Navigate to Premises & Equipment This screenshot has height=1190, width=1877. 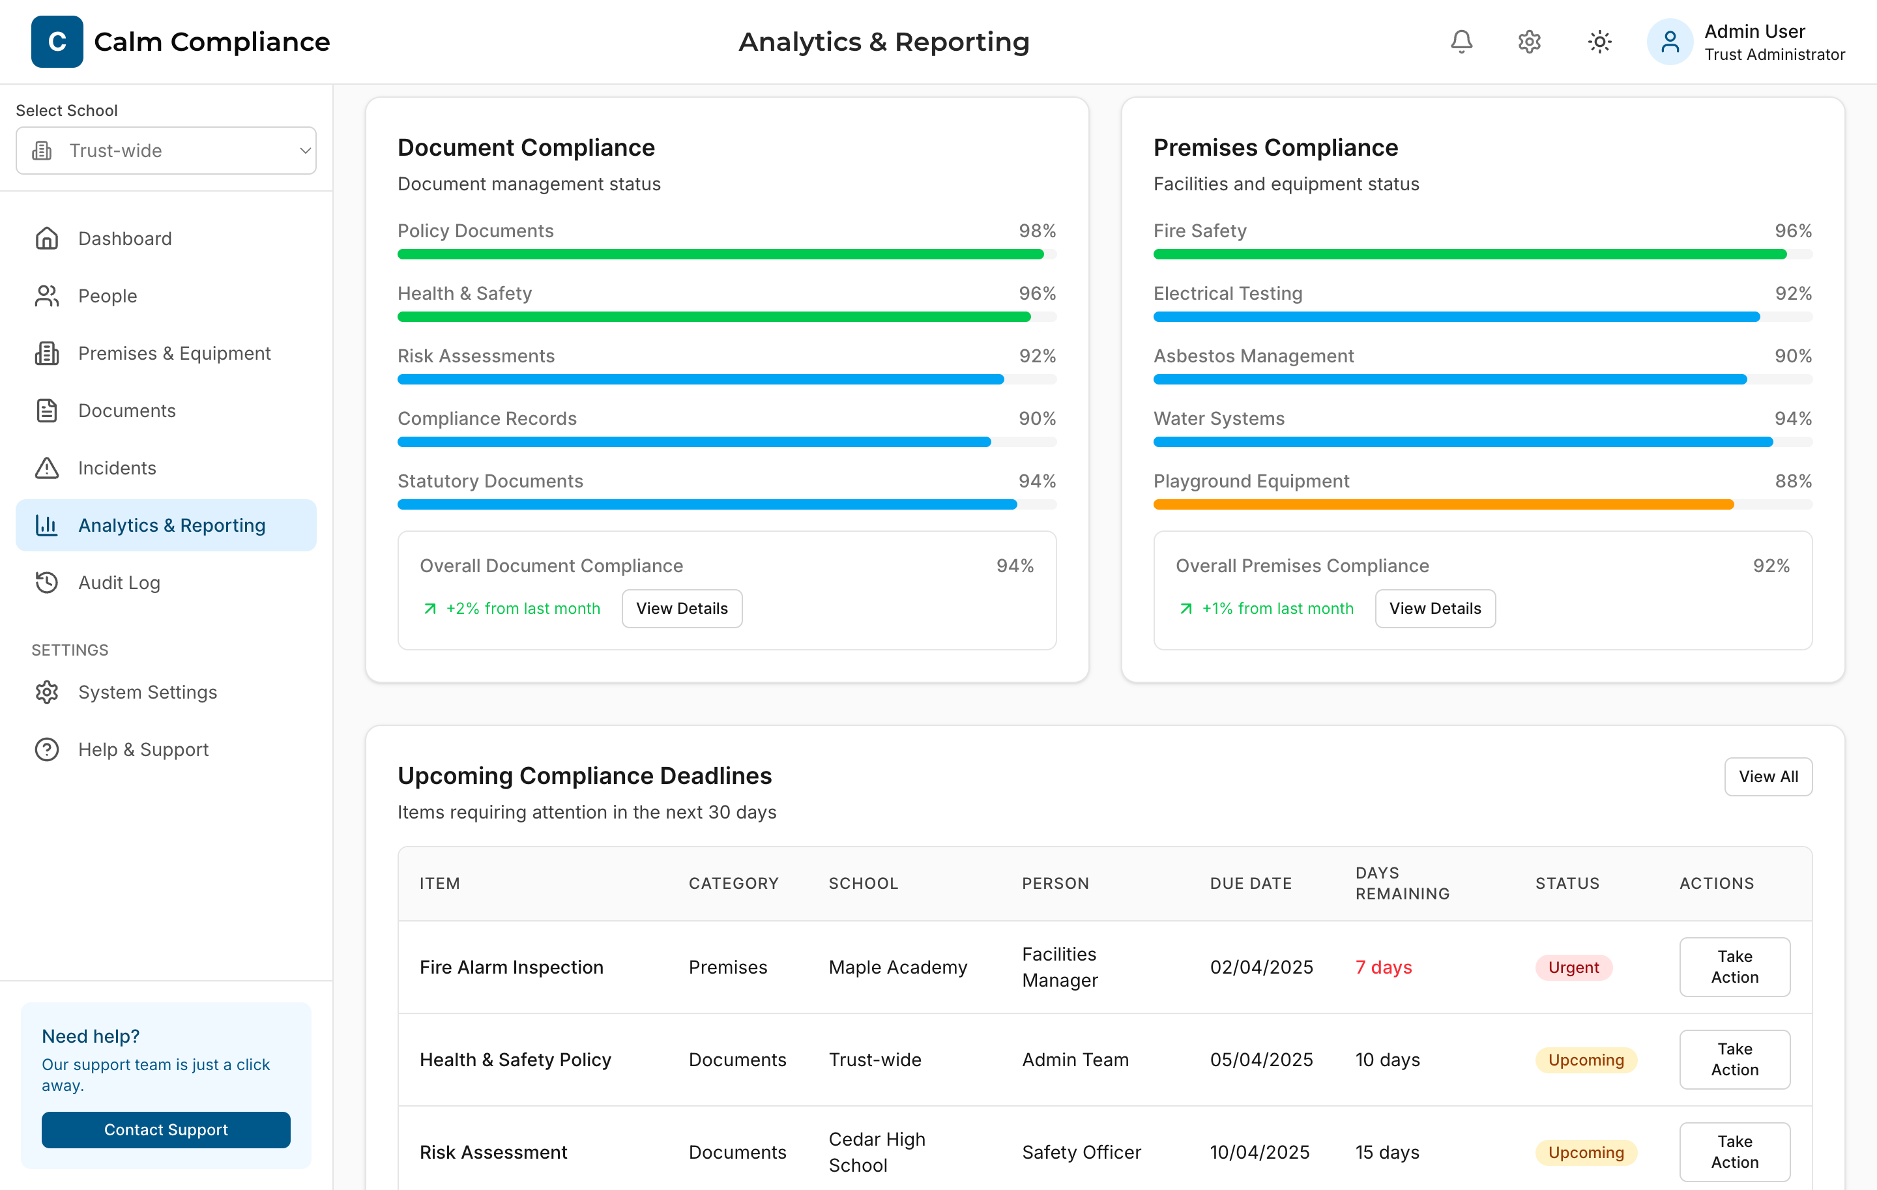pyautogui.click(x=166, y=353)
